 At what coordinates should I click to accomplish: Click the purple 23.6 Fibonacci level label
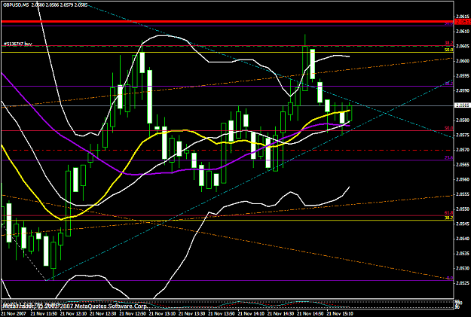click(x=448, y=157)
